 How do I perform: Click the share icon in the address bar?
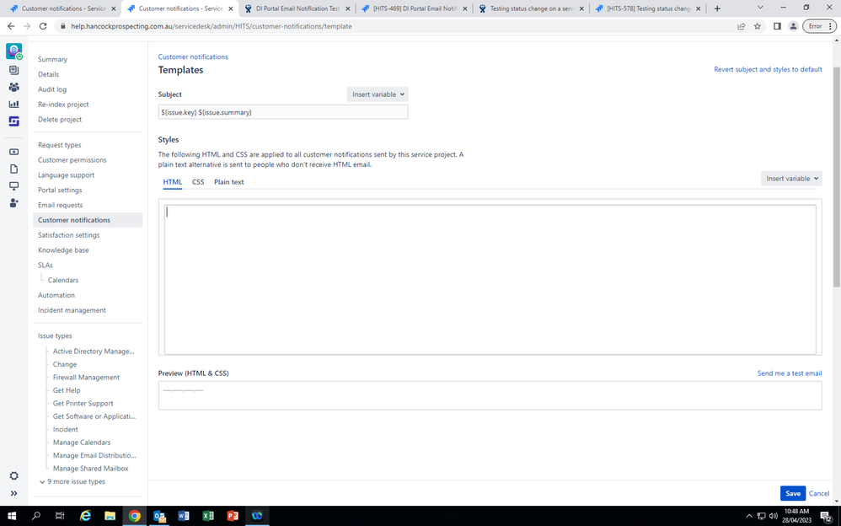pos(741,26)
